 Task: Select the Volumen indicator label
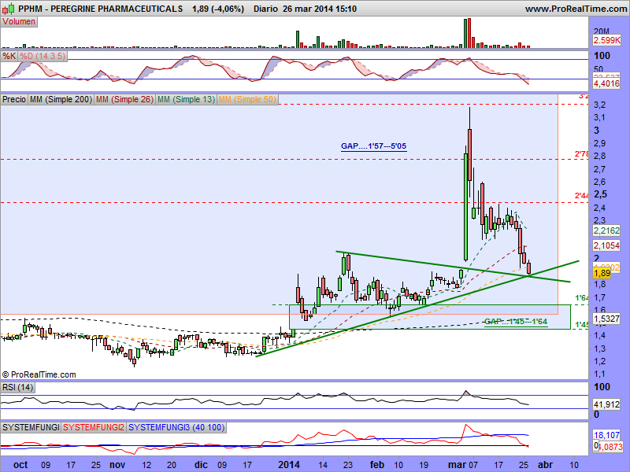click(20, 22)
